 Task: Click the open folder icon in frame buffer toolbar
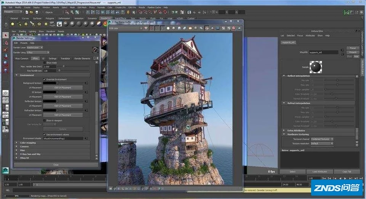click(x=190, y=28)
